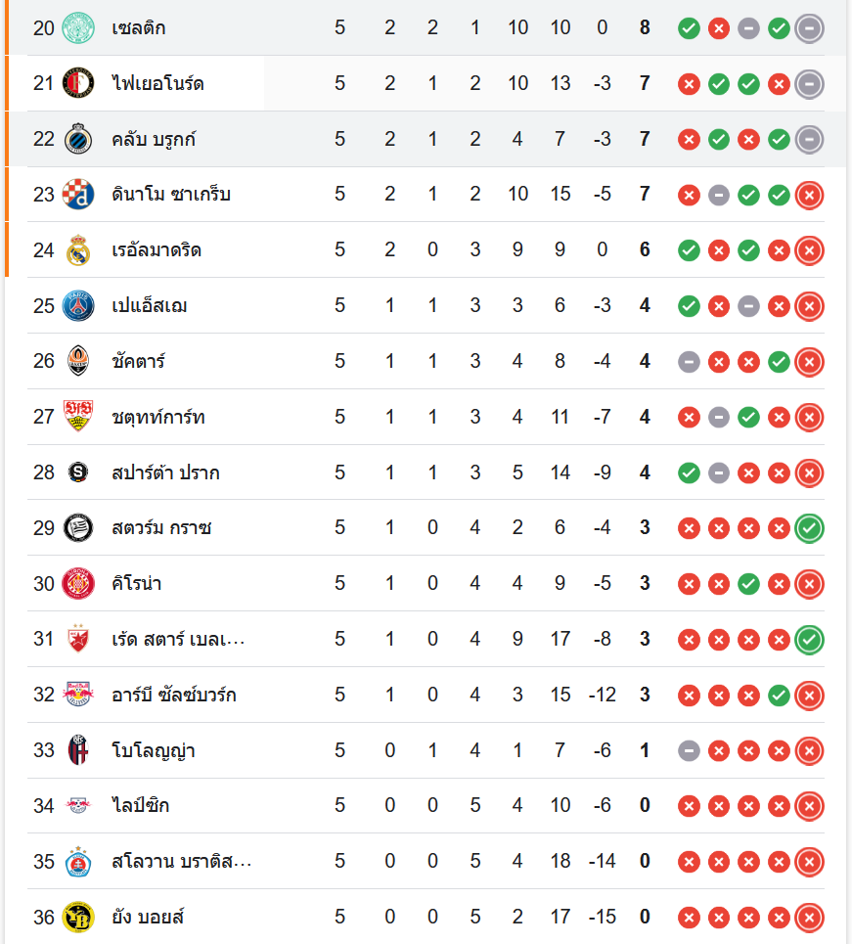852x944 pixels.
Task: Open the คิโรน่า team link
Action: point(137,584)
